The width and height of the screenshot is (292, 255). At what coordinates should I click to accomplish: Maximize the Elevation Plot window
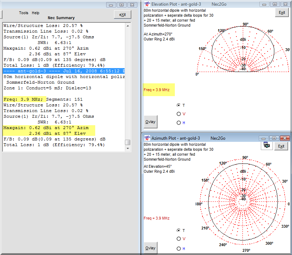point(275,4)
